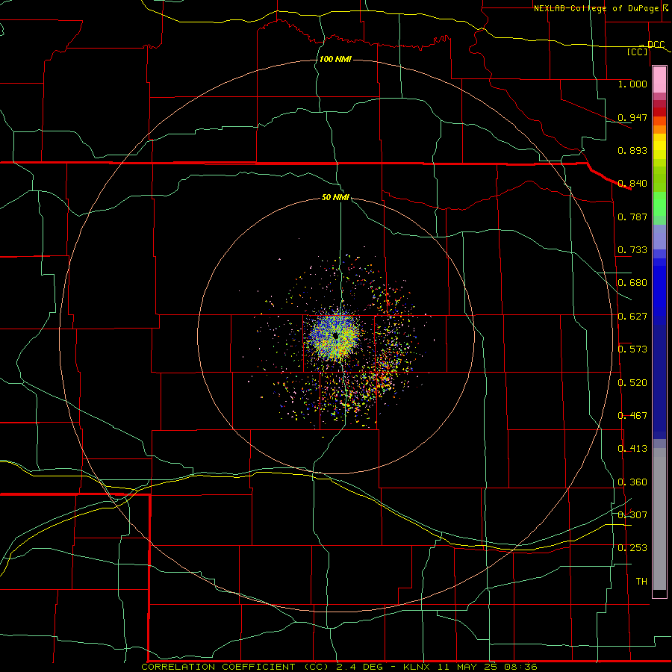Select the 0.893 scale value
Image resolution: width=672 pixels, height=672 pixels.
(x=632, y=150)
